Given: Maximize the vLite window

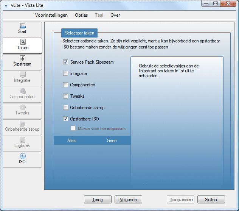Looking at the screenshot, I should point(216,4).
